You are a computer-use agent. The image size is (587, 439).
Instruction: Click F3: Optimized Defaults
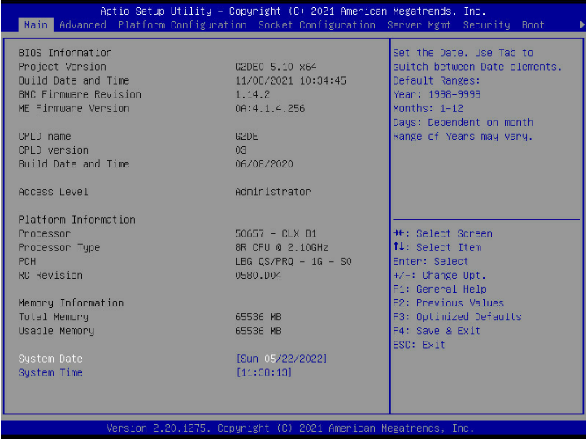pos(457,316)
